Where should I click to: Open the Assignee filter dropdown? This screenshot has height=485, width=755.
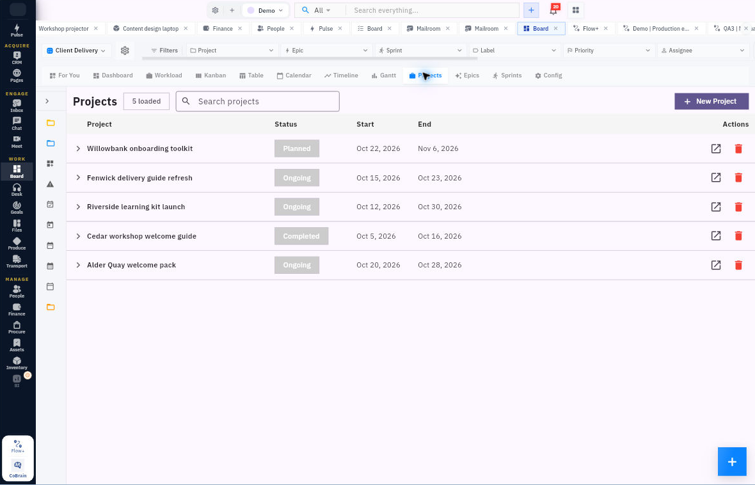tap(703, 50)
